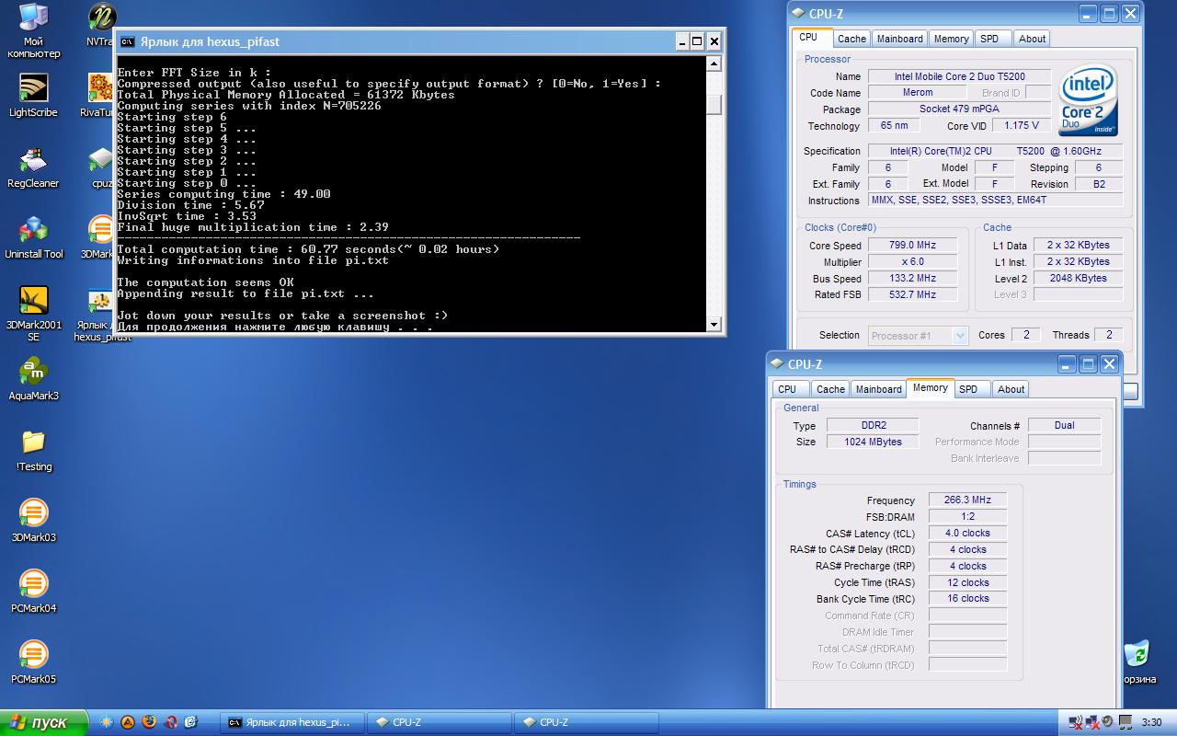Launch Opera from quick launch bar
Screen dimensions: 1177x736
pos(170,722)
